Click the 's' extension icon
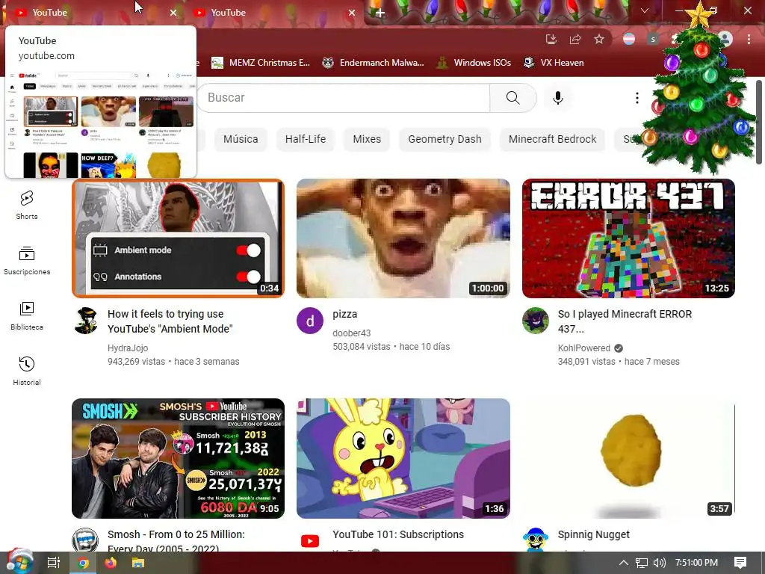The width and height of the screenshot is (765, 574). 653,39
